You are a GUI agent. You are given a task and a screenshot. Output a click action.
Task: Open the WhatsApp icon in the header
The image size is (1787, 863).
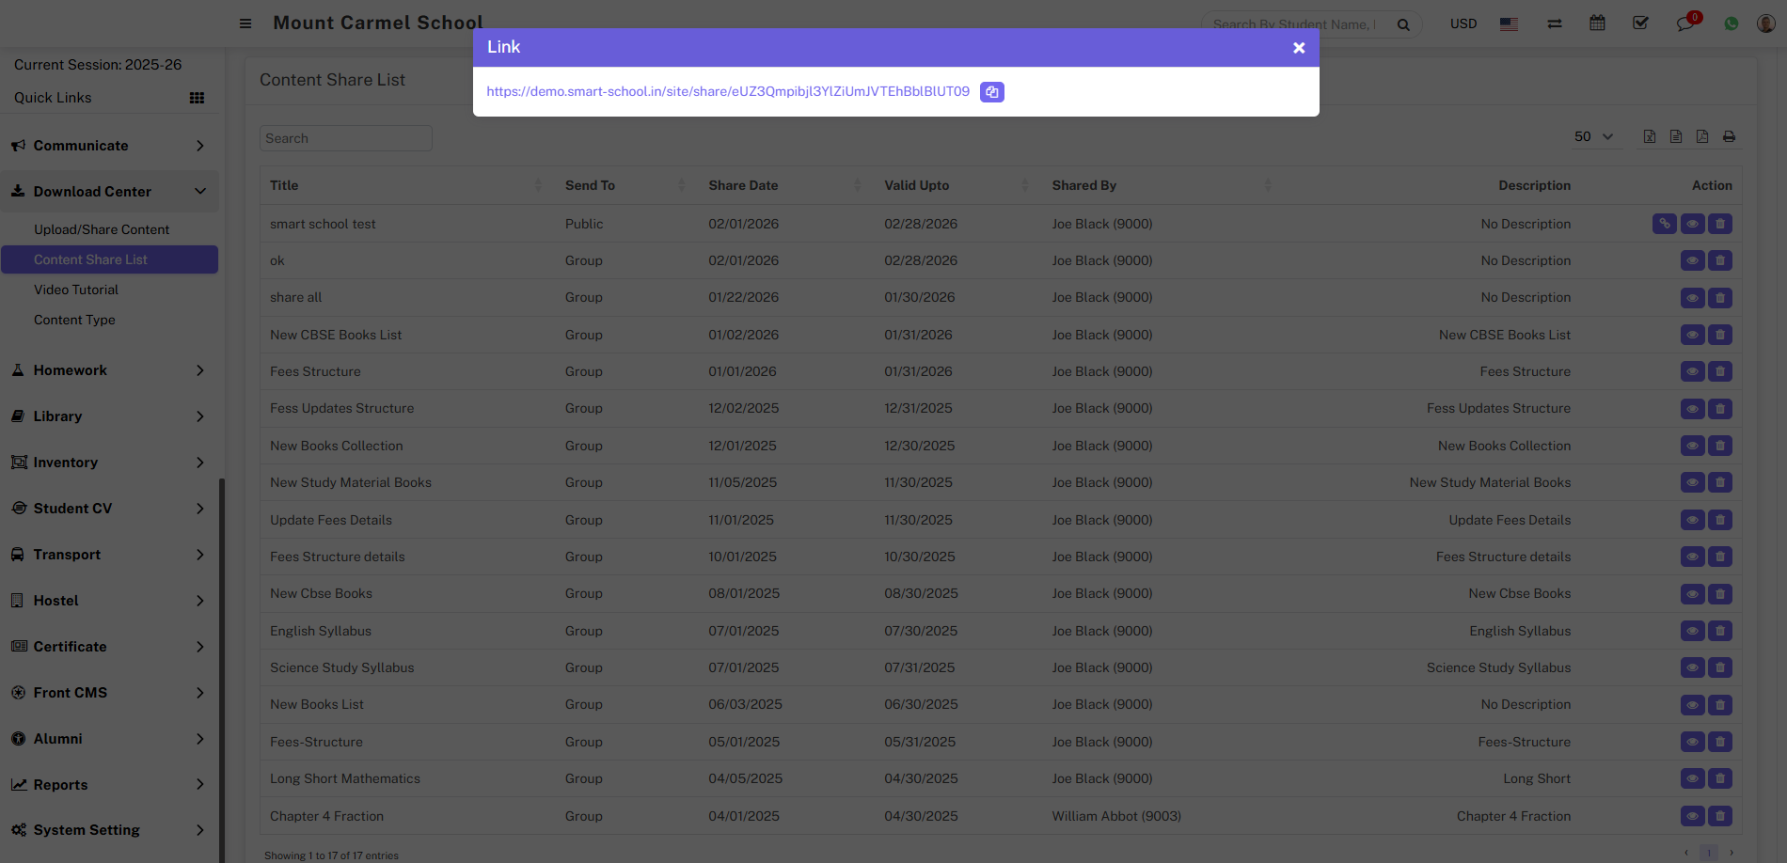pos(1731,24)
